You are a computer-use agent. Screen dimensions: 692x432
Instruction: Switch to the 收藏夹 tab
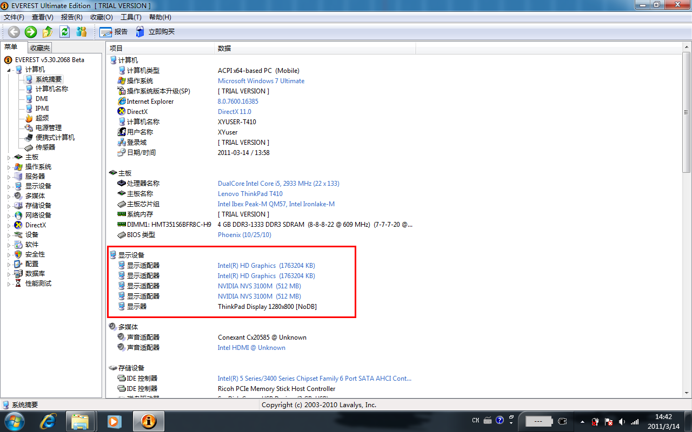pos(40,48)
